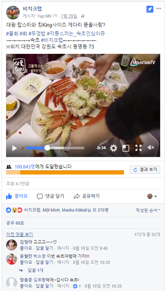Click 비치크랩 page profile picture
Viewport: 167px width, 291px height.
click(13, 13)
